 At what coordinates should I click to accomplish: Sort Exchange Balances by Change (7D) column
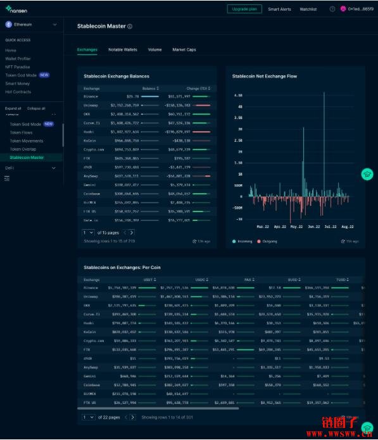pos(198,89)
